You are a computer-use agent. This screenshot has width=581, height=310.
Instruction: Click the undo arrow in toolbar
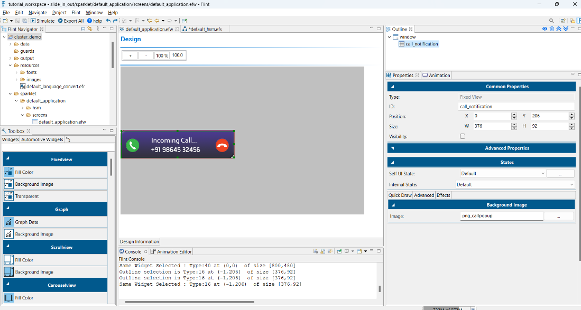(108, 21)
